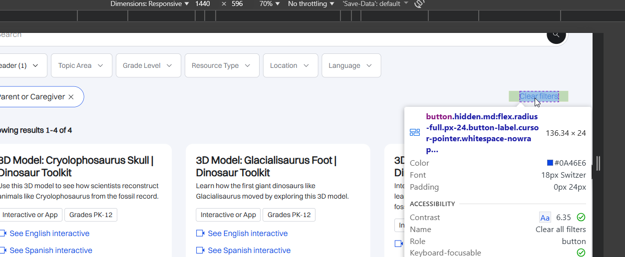Click the #0A46E6 color swatch
625x257 pixels.
coord(550,163)
